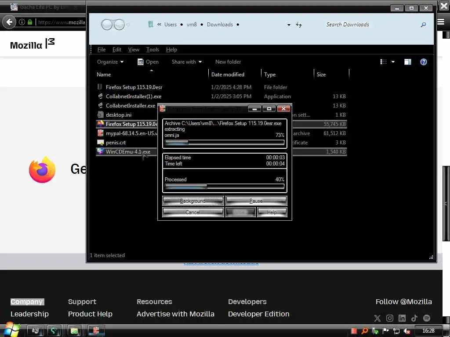Open the Windows Start menu
This screenshot has height=337, width=450.
(x=11, y=330)
